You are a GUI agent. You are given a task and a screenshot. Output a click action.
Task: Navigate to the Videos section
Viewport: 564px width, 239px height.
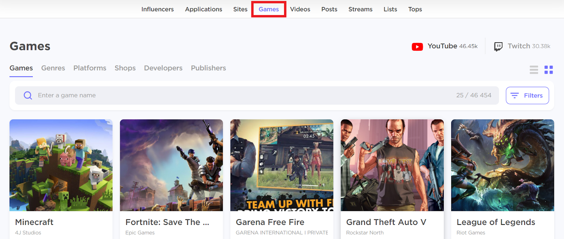(x=300, y=9)
